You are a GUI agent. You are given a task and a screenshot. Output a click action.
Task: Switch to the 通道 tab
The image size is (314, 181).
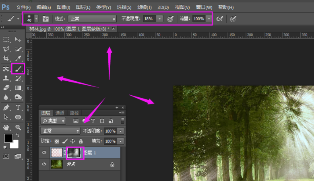coord(60,113)
